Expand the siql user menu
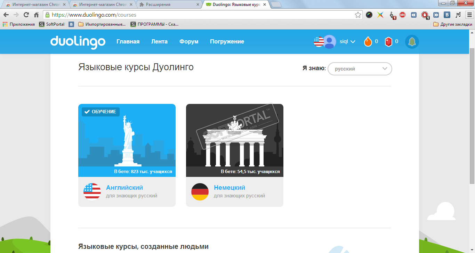 tap(347, 42)
